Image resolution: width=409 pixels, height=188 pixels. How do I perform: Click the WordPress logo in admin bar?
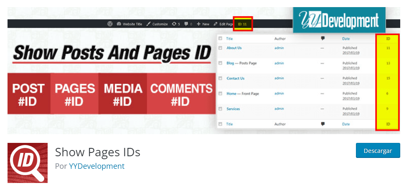tap(110, 24)
